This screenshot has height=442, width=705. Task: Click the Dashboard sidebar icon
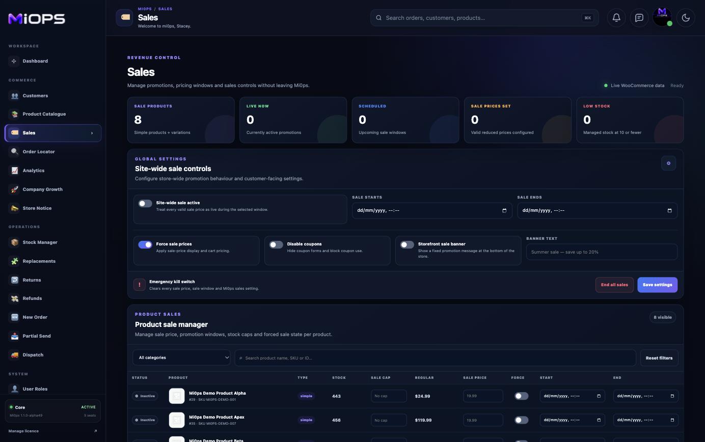[x=14, y=61]
